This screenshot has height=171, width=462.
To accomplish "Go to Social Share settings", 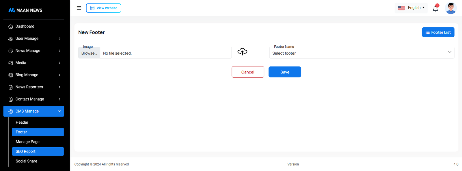I will pos(26,161).
